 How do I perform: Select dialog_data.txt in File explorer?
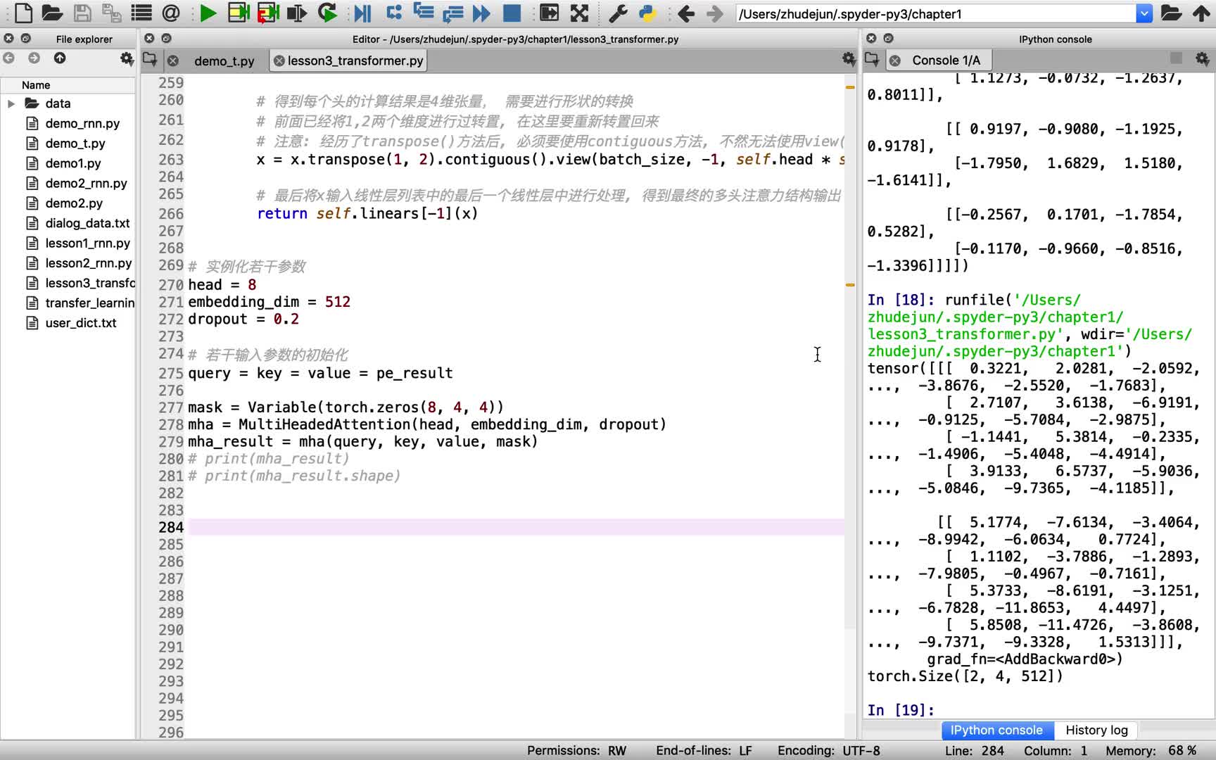[x=87, y=223]
